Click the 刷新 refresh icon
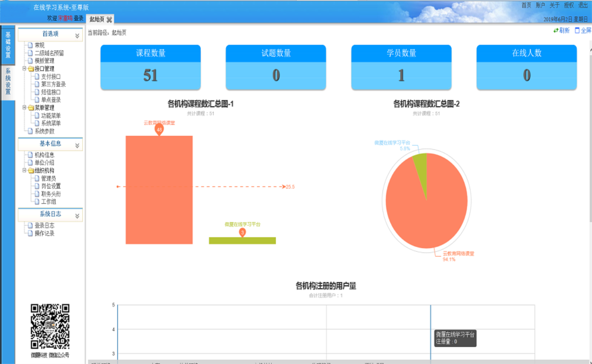The width and height of the screenshot is (592, 364). point(556,30)
